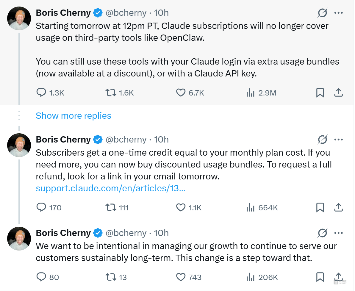Open the support.claude.com article link
The image size is (355, 291).
110,188
